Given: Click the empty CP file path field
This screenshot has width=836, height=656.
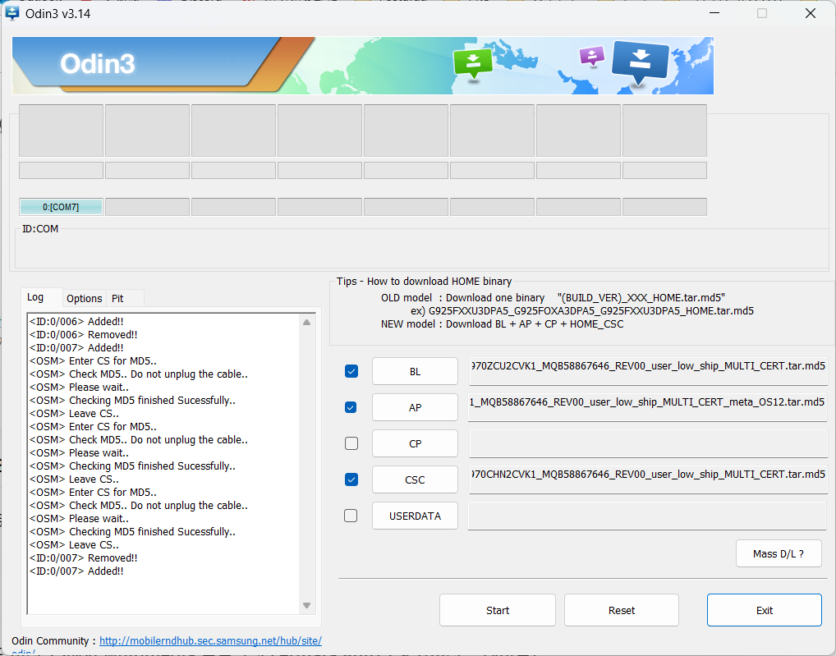Looking at the screenshot, I should pyautogui.click(x=648, y=443).
